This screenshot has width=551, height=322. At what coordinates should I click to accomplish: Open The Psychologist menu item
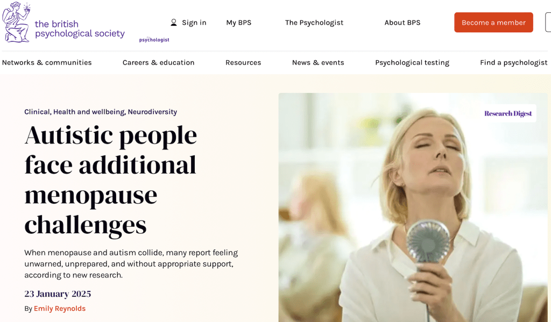coord(314,23)
